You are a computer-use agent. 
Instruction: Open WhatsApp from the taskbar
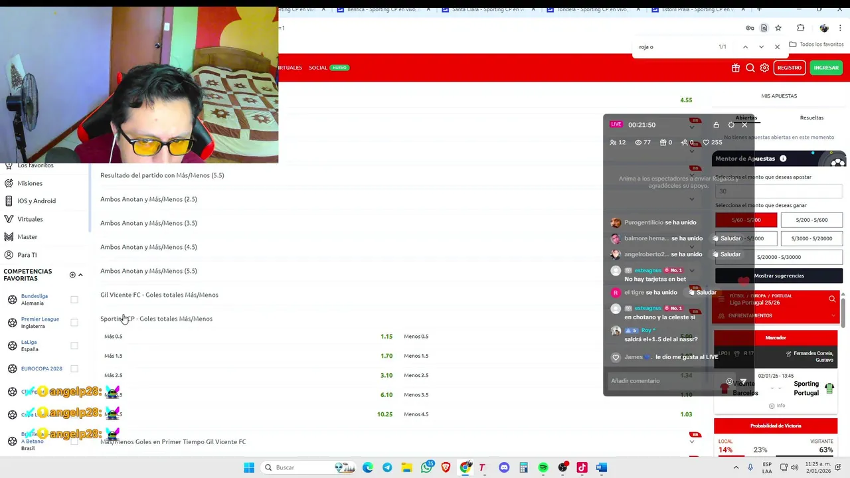point(426,467)
